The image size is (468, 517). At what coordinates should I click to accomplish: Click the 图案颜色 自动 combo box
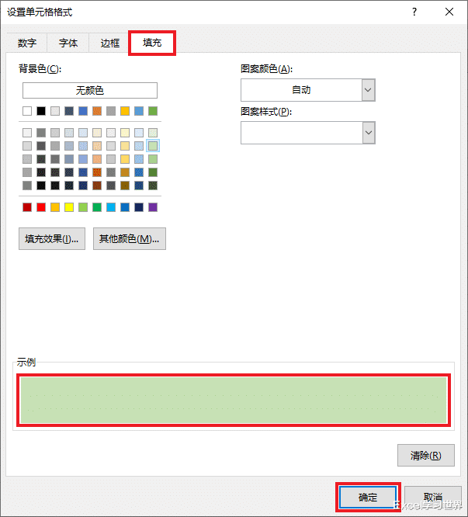308,90
